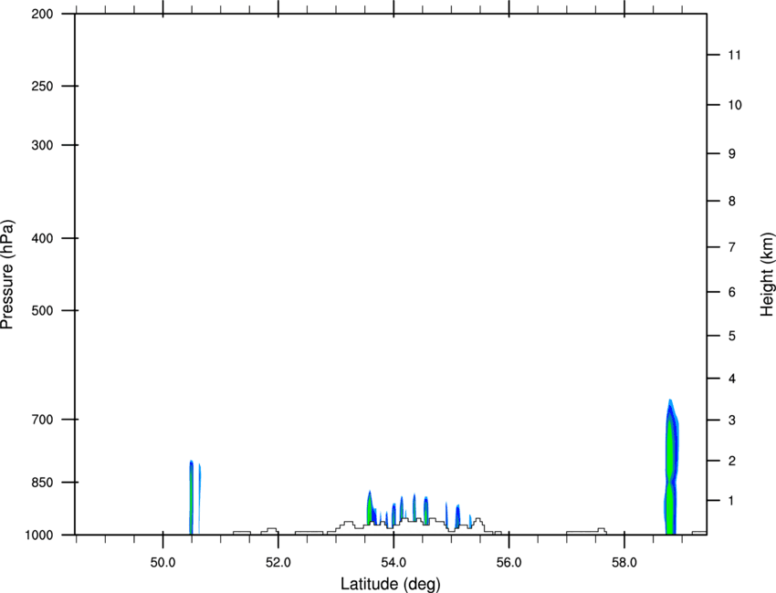Viewport: 776px width, 593px height.
Task: Click the 50.0 latitude tick label
Action: coord(163,563)
